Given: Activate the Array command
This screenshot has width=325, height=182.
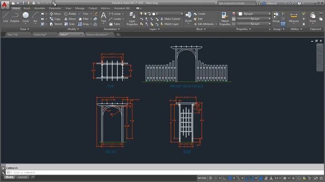Looking at the screenshot, I should click(84, 24).
